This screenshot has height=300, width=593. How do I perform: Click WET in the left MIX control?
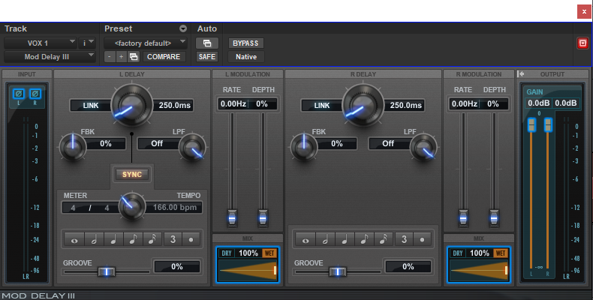(x=269, y=253)
